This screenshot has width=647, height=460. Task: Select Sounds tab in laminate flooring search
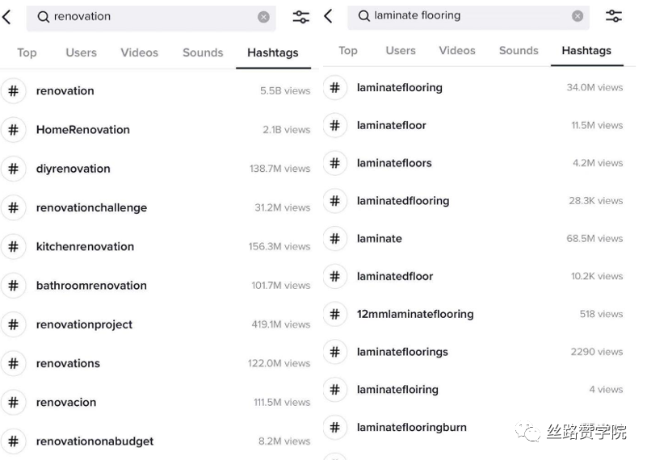point(519,50)
